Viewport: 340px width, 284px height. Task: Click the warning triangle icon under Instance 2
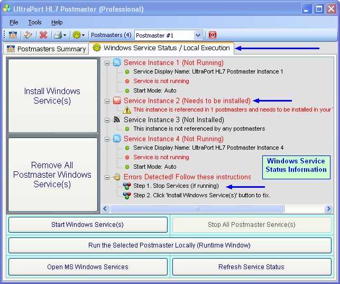127,110
